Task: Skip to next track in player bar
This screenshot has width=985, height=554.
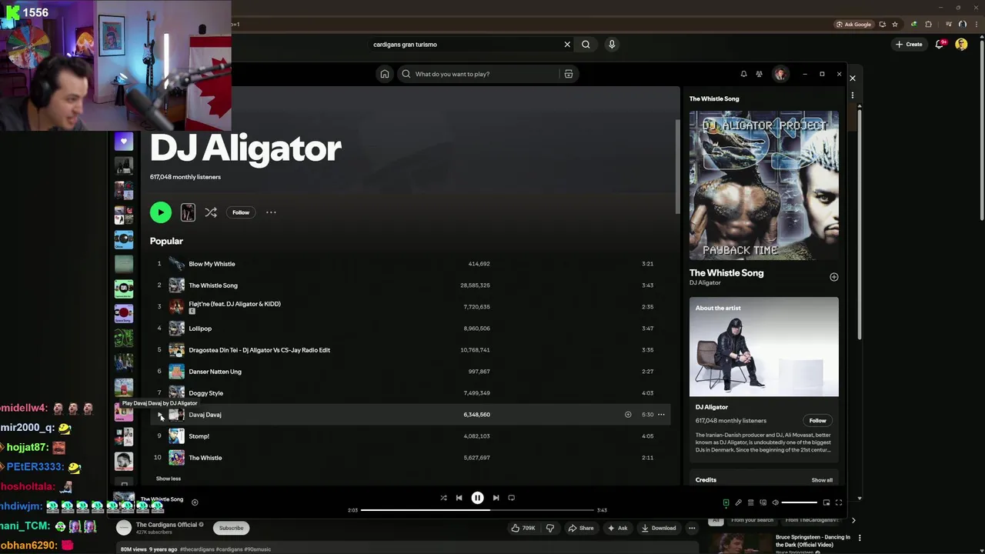Action: 496,498
